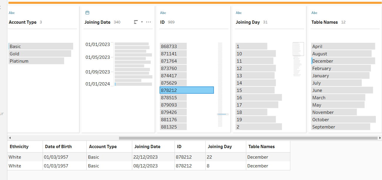Click the Abc type icon above Joining Day

pyautogui.click(x=239, y=13)
